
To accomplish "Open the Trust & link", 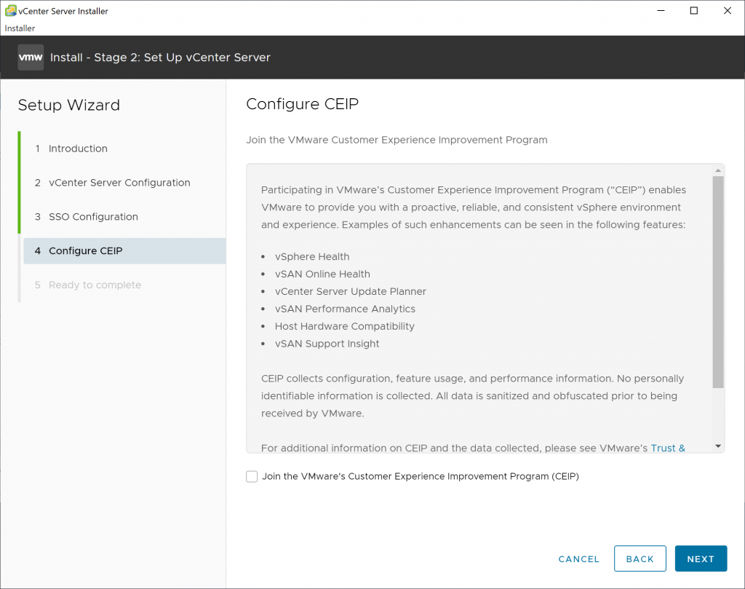I will (x=668, y=448).
